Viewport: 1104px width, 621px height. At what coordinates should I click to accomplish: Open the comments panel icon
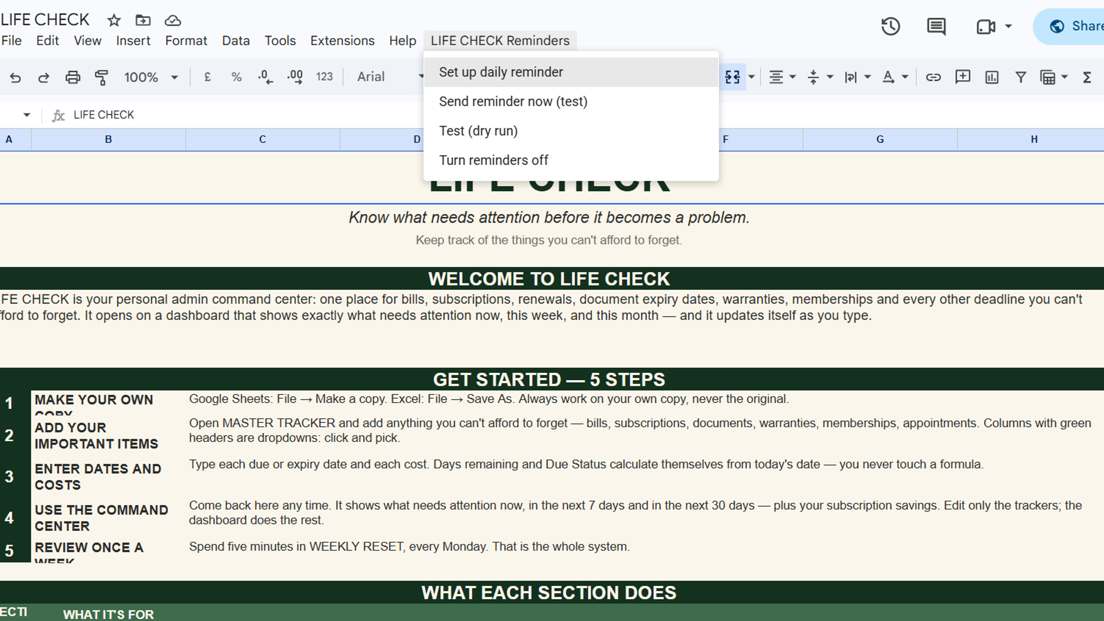tap(936, 26)
